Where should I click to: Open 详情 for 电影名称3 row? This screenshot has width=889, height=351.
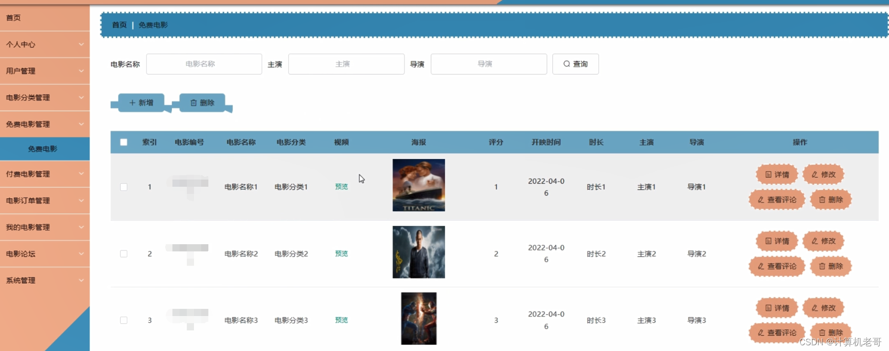point(777,308)
